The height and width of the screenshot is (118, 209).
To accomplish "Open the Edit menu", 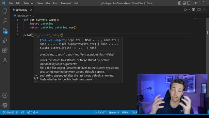I will point(18,3).
